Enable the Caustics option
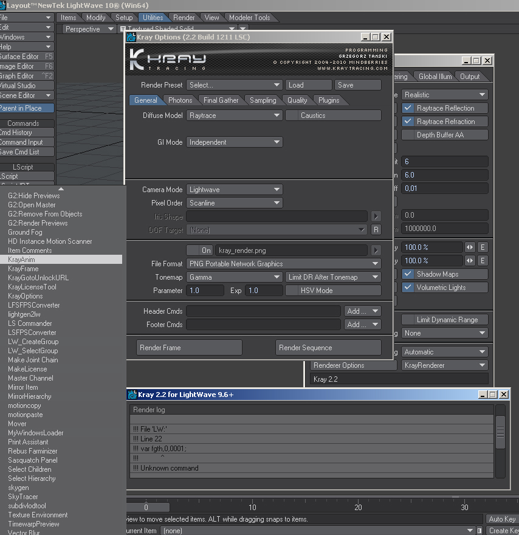The width and height of the screenshot is (519, 535). pyautogui.click(x=292, y=116)
